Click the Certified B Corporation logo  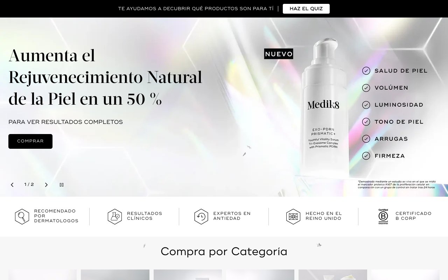click(x=383, y=216)
